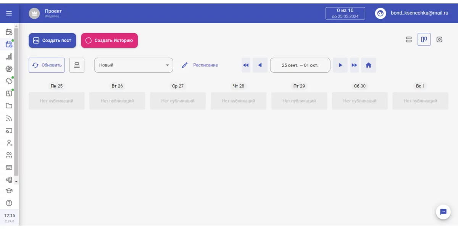Open the team users sidebar icon

tap(9, 155)
